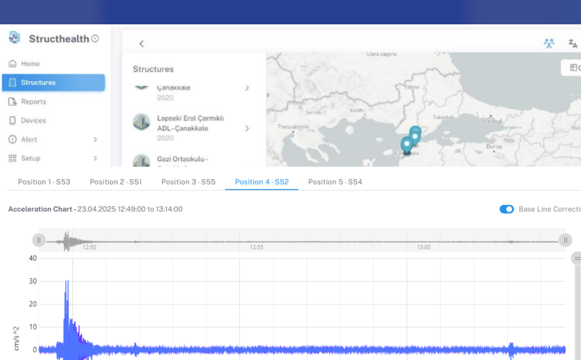The image size is (581, 360).
Task: Expand the Setup submenu chevron
Action: coord(95,158)
